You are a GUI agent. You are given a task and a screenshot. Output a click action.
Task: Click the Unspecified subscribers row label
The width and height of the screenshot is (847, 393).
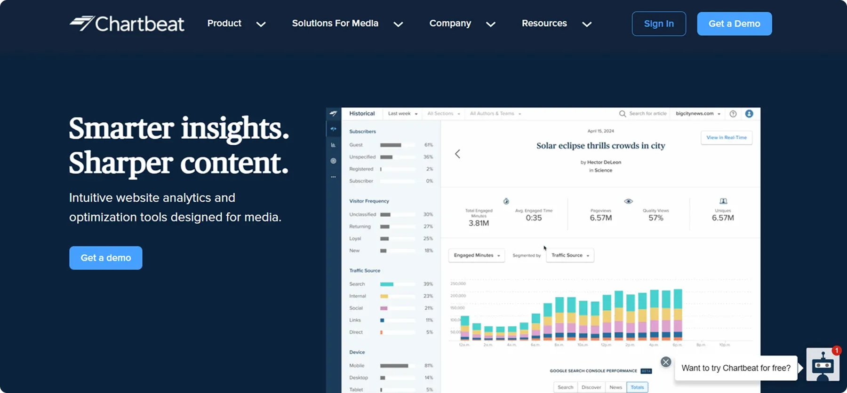362,157
